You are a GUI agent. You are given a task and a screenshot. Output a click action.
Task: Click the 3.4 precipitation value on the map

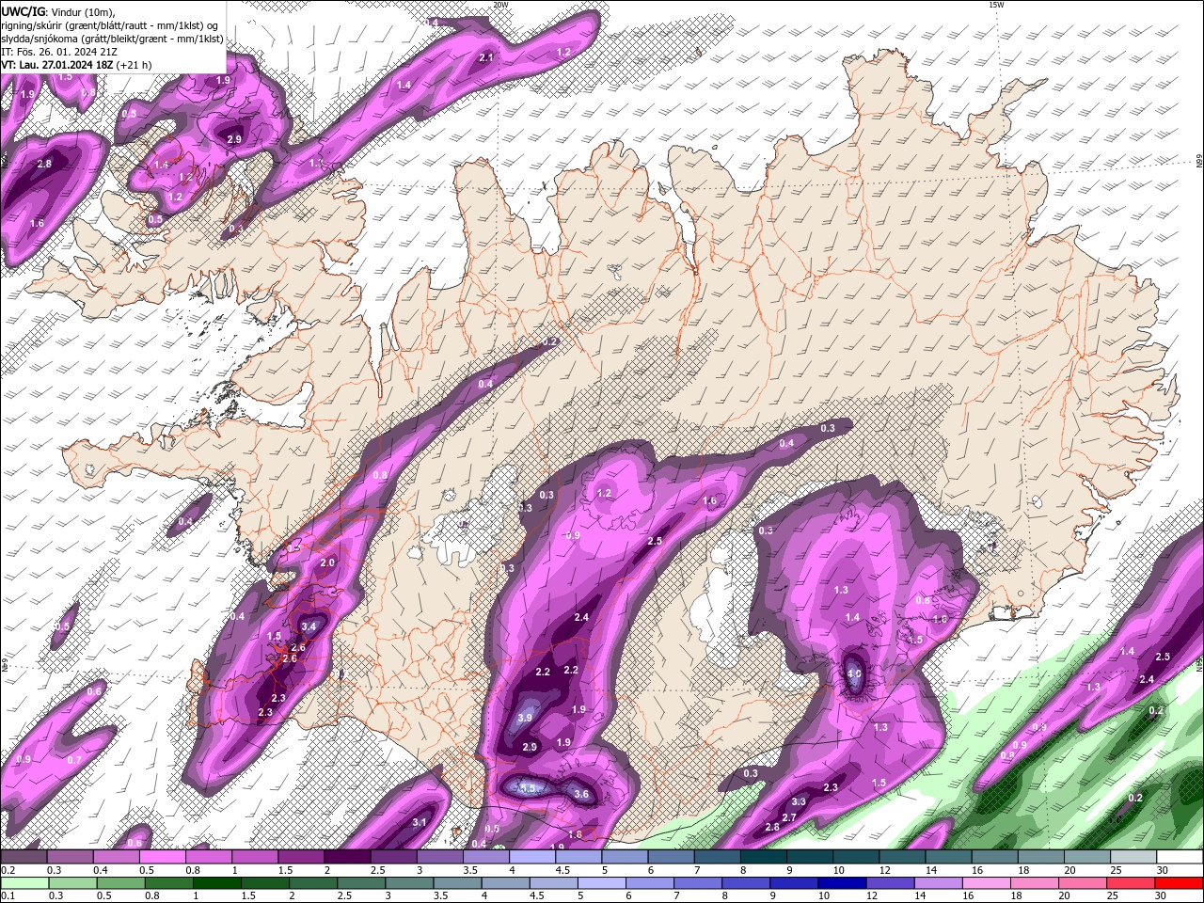(x=309, y=626)
